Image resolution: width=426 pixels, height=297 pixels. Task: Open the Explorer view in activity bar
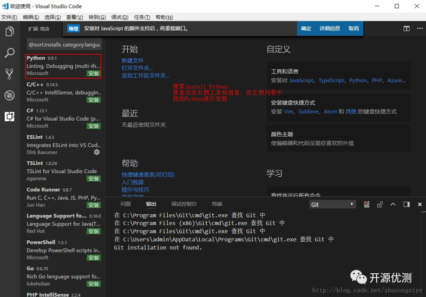(x=9, y=32)
